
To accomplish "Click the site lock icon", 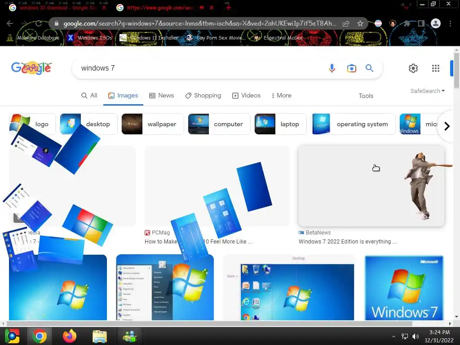I will (x=57, y=23).
